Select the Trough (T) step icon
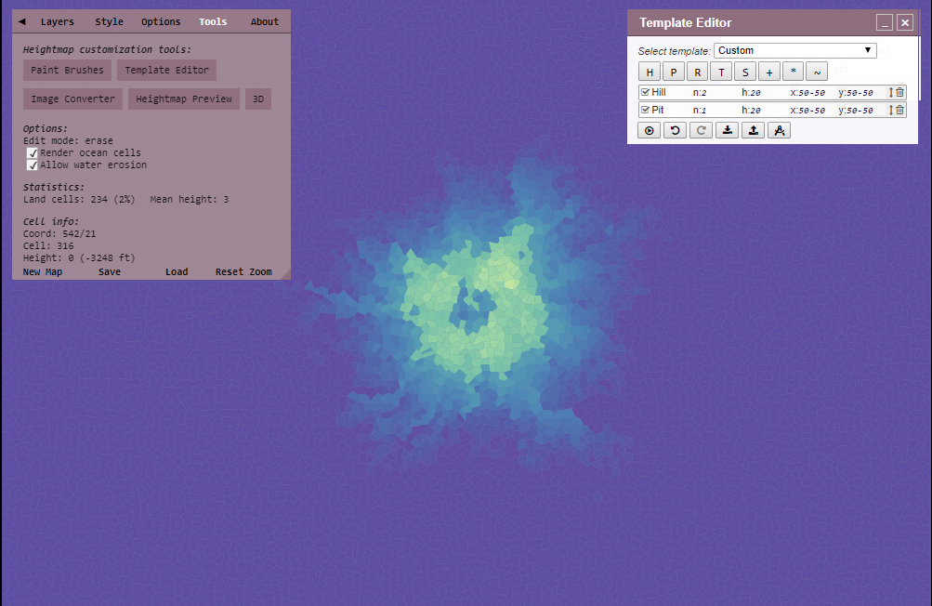The height and width of the screenshot is (606, 932). 721,71
